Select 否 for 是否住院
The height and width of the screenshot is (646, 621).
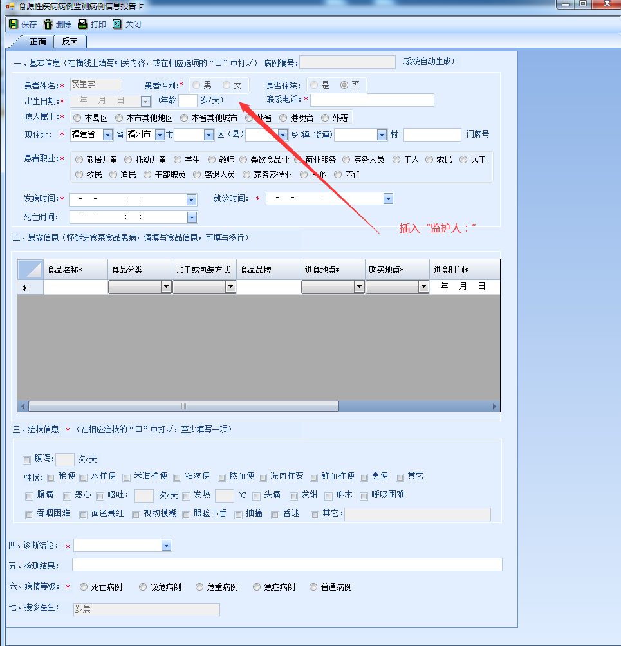(x=344, y=86)
